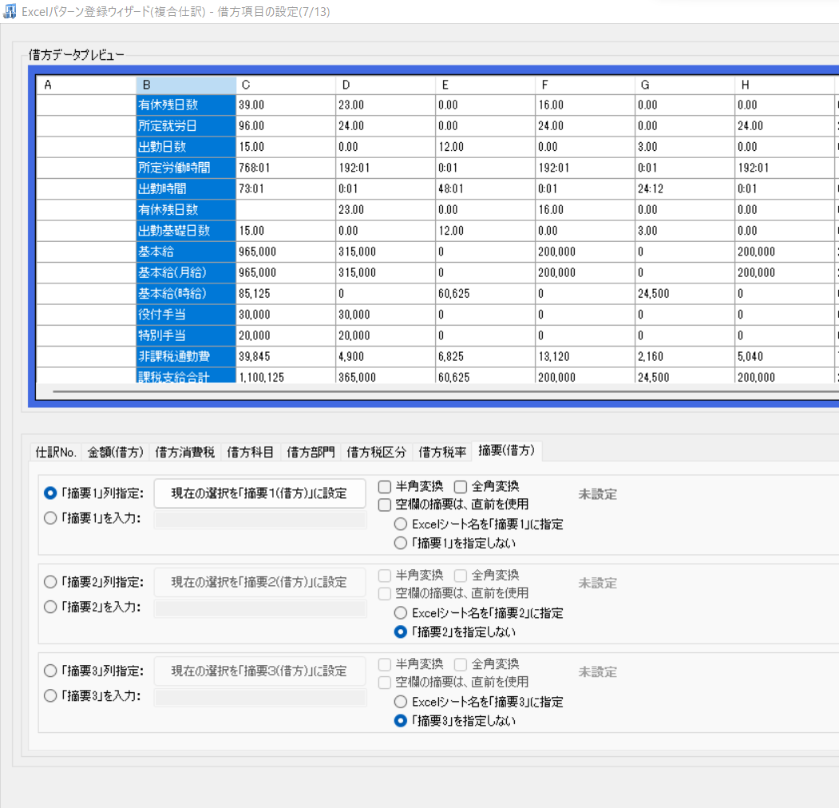The width and height of the screenshot is (839, 808).
Task: Click the 出勤日数 cell
Action: pos(186,147)
